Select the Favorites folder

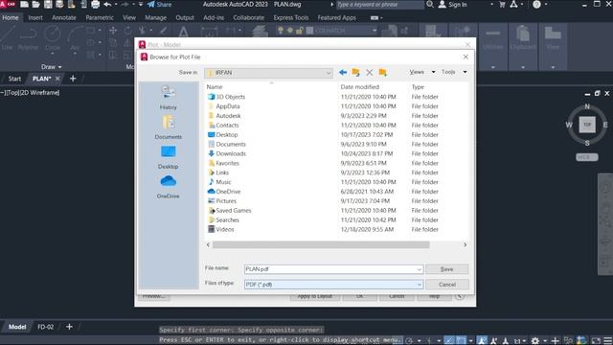223,163
